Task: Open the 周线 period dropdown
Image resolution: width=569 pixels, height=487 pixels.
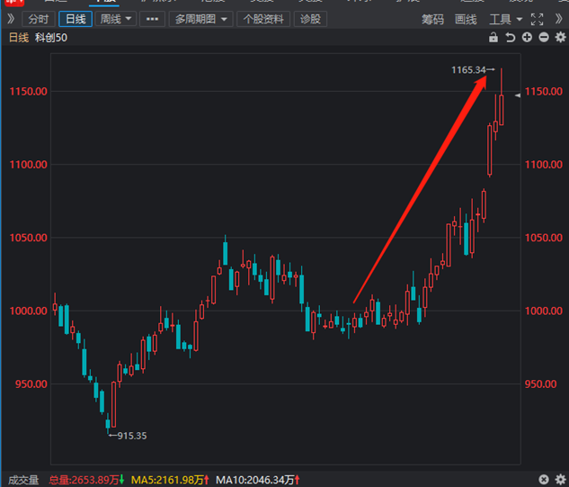Action: 116,19
